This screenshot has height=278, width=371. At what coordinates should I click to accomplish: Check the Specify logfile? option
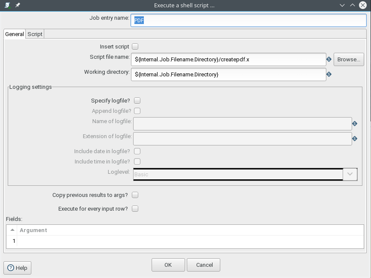click(137, 101)
